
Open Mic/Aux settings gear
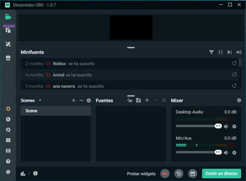234,153
